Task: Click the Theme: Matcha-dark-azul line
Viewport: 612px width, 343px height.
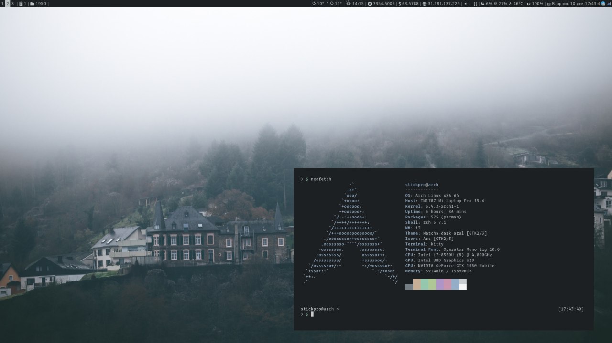Action: click(x=446, y=233)
